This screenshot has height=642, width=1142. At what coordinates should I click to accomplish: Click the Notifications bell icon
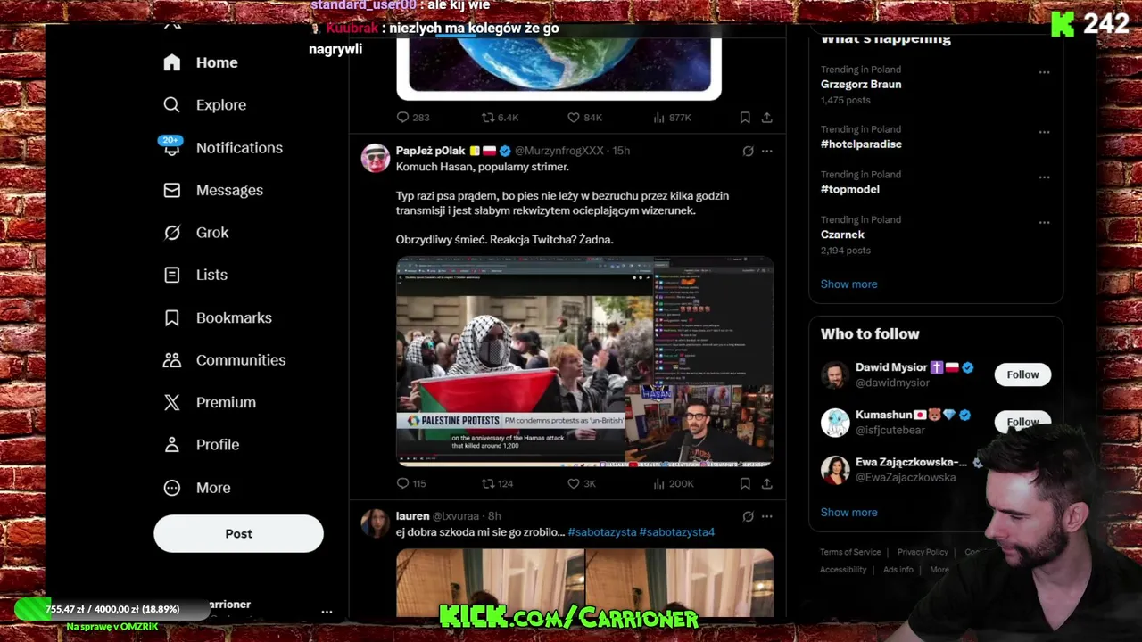[x=171, y=148]
